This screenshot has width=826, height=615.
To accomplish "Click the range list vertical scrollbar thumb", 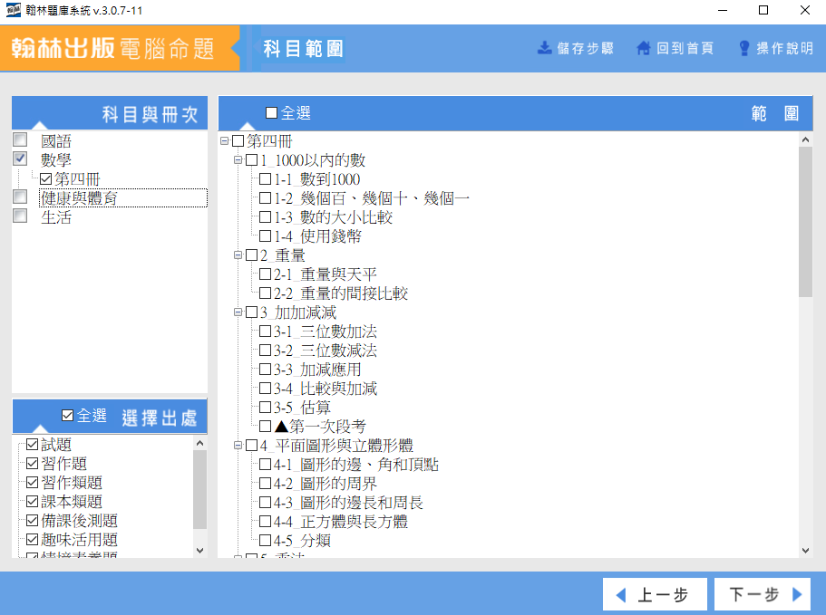I will click(805, 222).
